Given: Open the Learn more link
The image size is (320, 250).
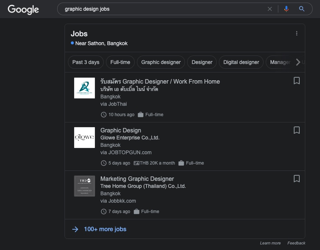Looking at the screenshot, I should tap(270, 243).
